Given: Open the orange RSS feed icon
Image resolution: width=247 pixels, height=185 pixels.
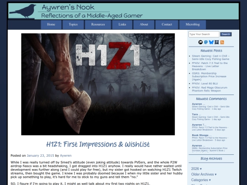Looking at the screenshot, I should click(x=222, y=42).
